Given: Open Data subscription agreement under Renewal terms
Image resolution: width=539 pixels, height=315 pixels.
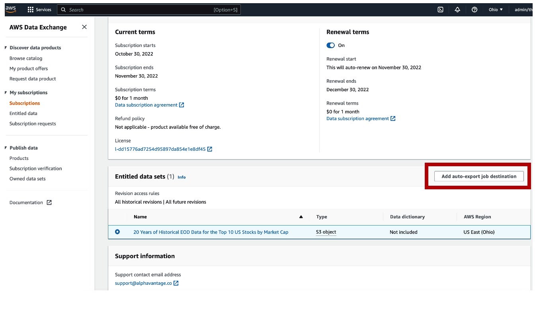Looking at the screenshot, I should pos(357,119).
